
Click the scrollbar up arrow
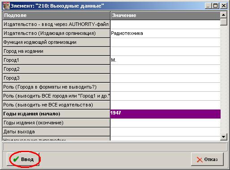point(224,15)
